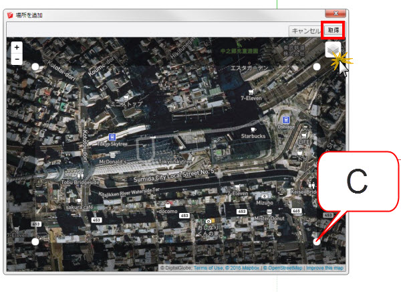This screenshot has width=401, height=292.
Task: Open the Terms of Use link
Action: [x=208, y=268]
